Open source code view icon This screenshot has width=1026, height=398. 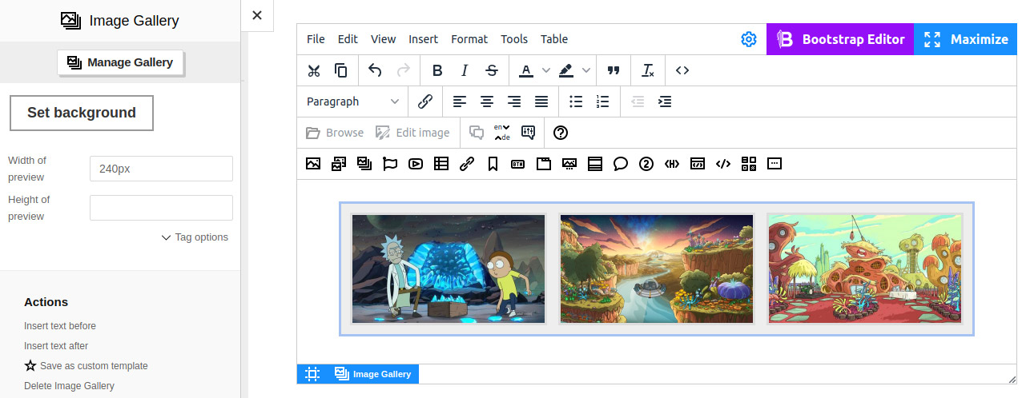coord(682,70)
